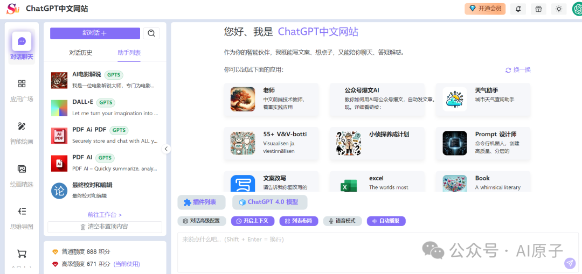Select the 公众号爆文AI card title
This screenshot has width=582, height=274.
pos(362,90)
